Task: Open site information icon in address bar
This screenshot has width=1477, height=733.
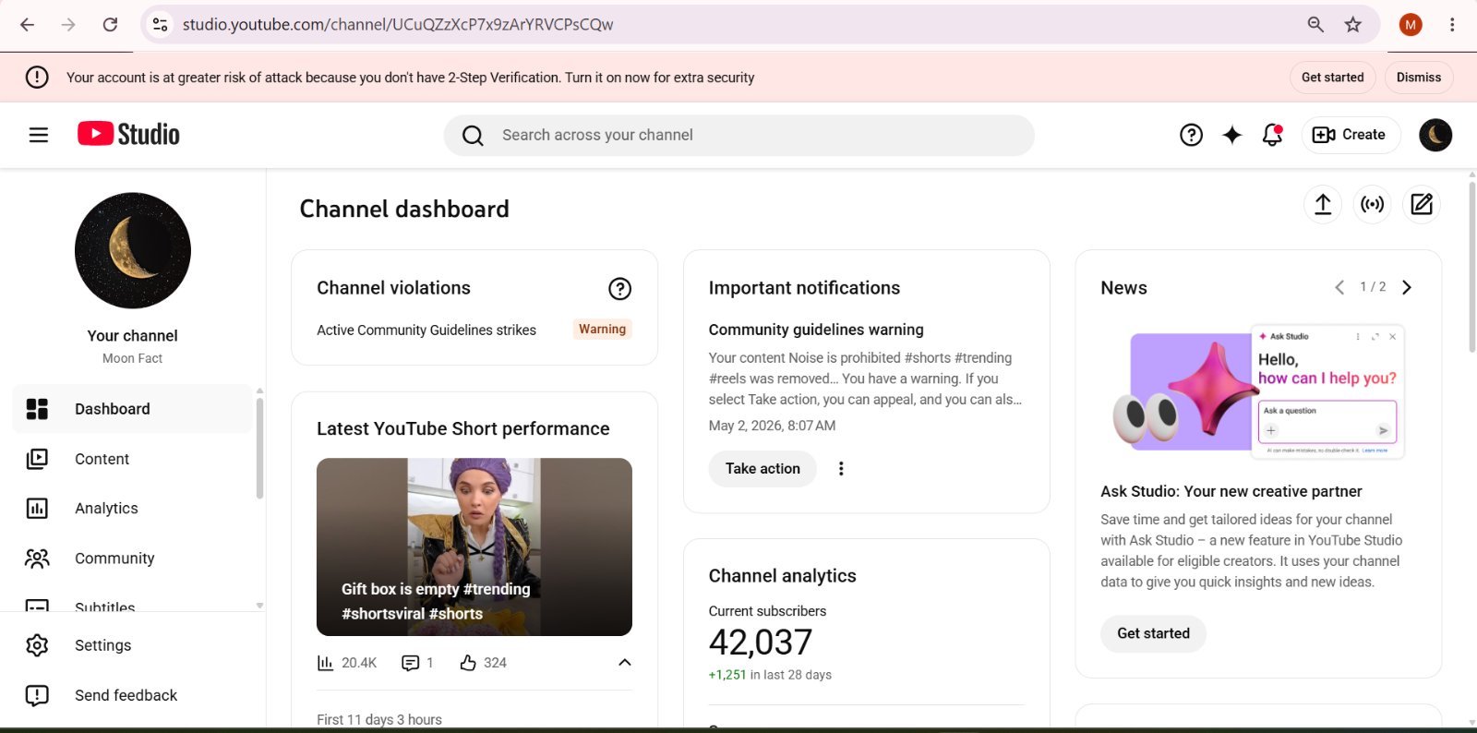Action: tap(160, 25)
